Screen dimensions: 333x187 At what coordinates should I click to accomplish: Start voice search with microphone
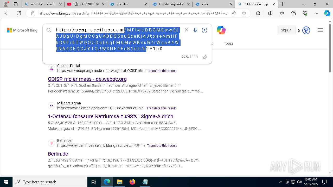coord(195,30)
